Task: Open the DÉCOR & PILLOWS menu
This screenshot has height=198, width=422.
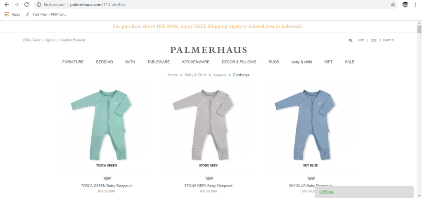Action: [x=239, y=62]
